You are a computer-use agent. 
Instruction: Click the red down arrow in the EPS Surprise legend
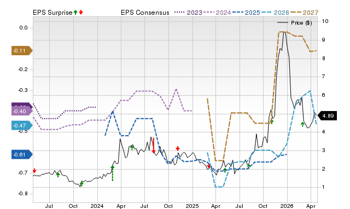point(81,13)
